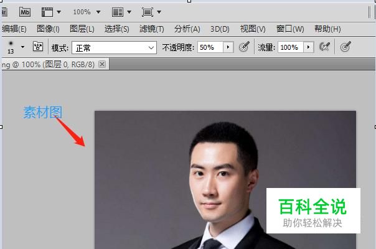Screen dimensions: 376x249
Task: Expand the Screen Mode dropdown arrow
Action: [x=159, y=12]
